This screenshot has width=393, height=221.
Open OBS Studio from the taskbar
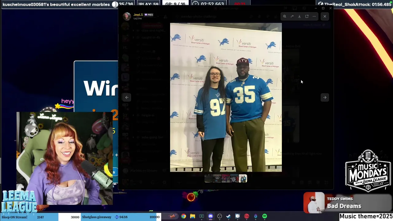point(220,216)
